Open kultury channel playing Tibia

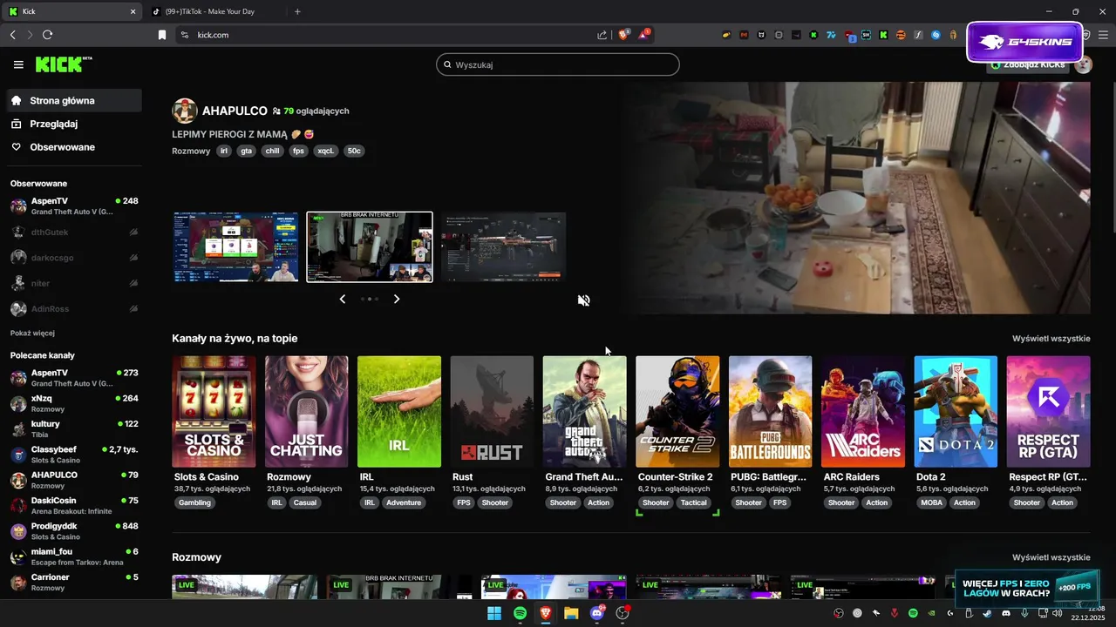(74, 428)
